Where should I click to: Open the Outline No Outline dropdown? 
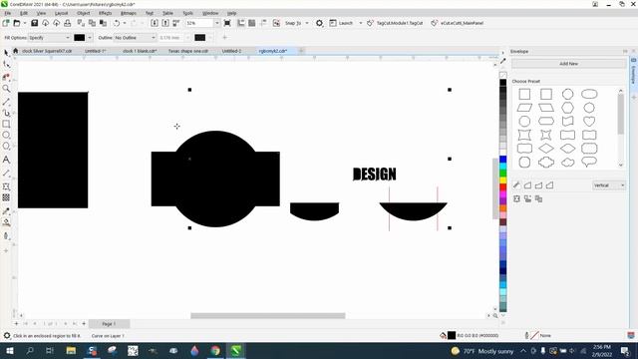pyautogui.click(x=135, y=38)
